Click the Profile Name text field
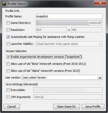Image resolution: width=108 pixels, height=113 pixels. (69, 16)
